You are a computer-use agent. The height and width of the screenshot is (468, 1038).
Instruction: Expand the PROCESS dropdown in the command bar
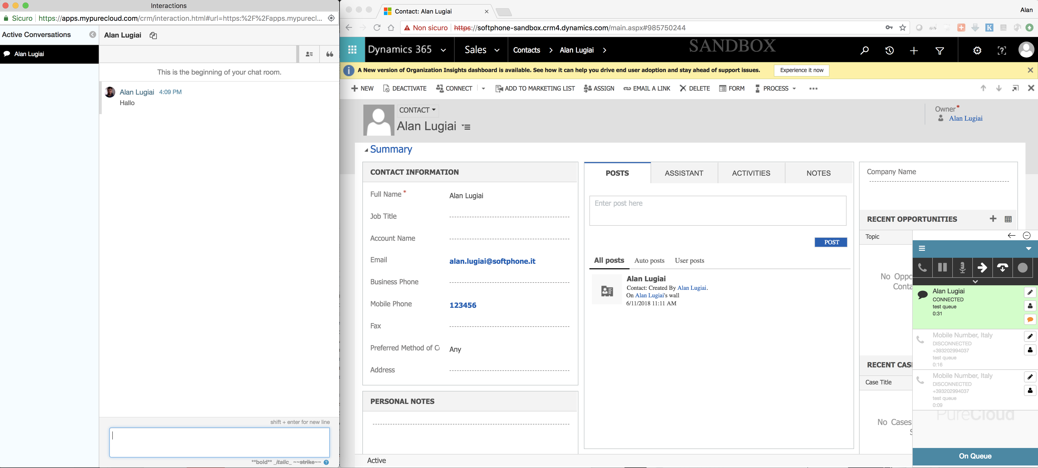tap(776, 89)
